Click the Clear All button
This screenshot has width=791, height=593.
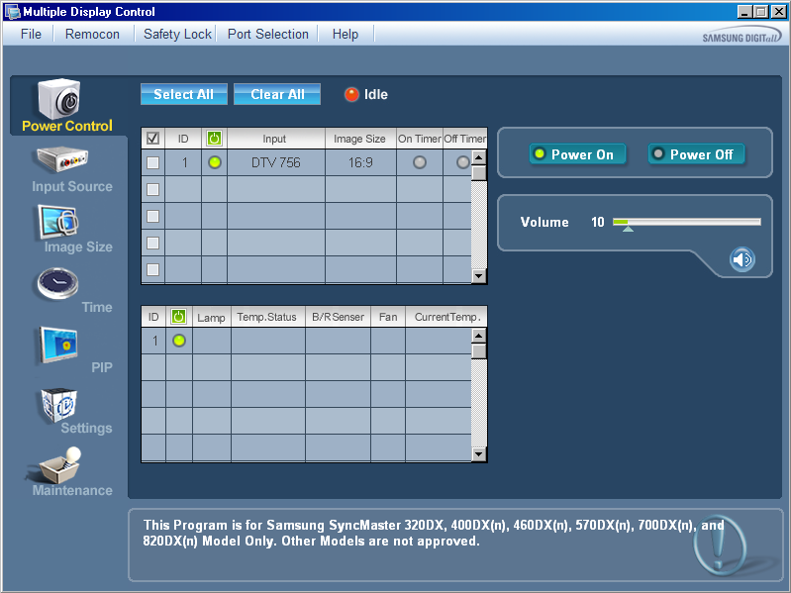point(277,94)
